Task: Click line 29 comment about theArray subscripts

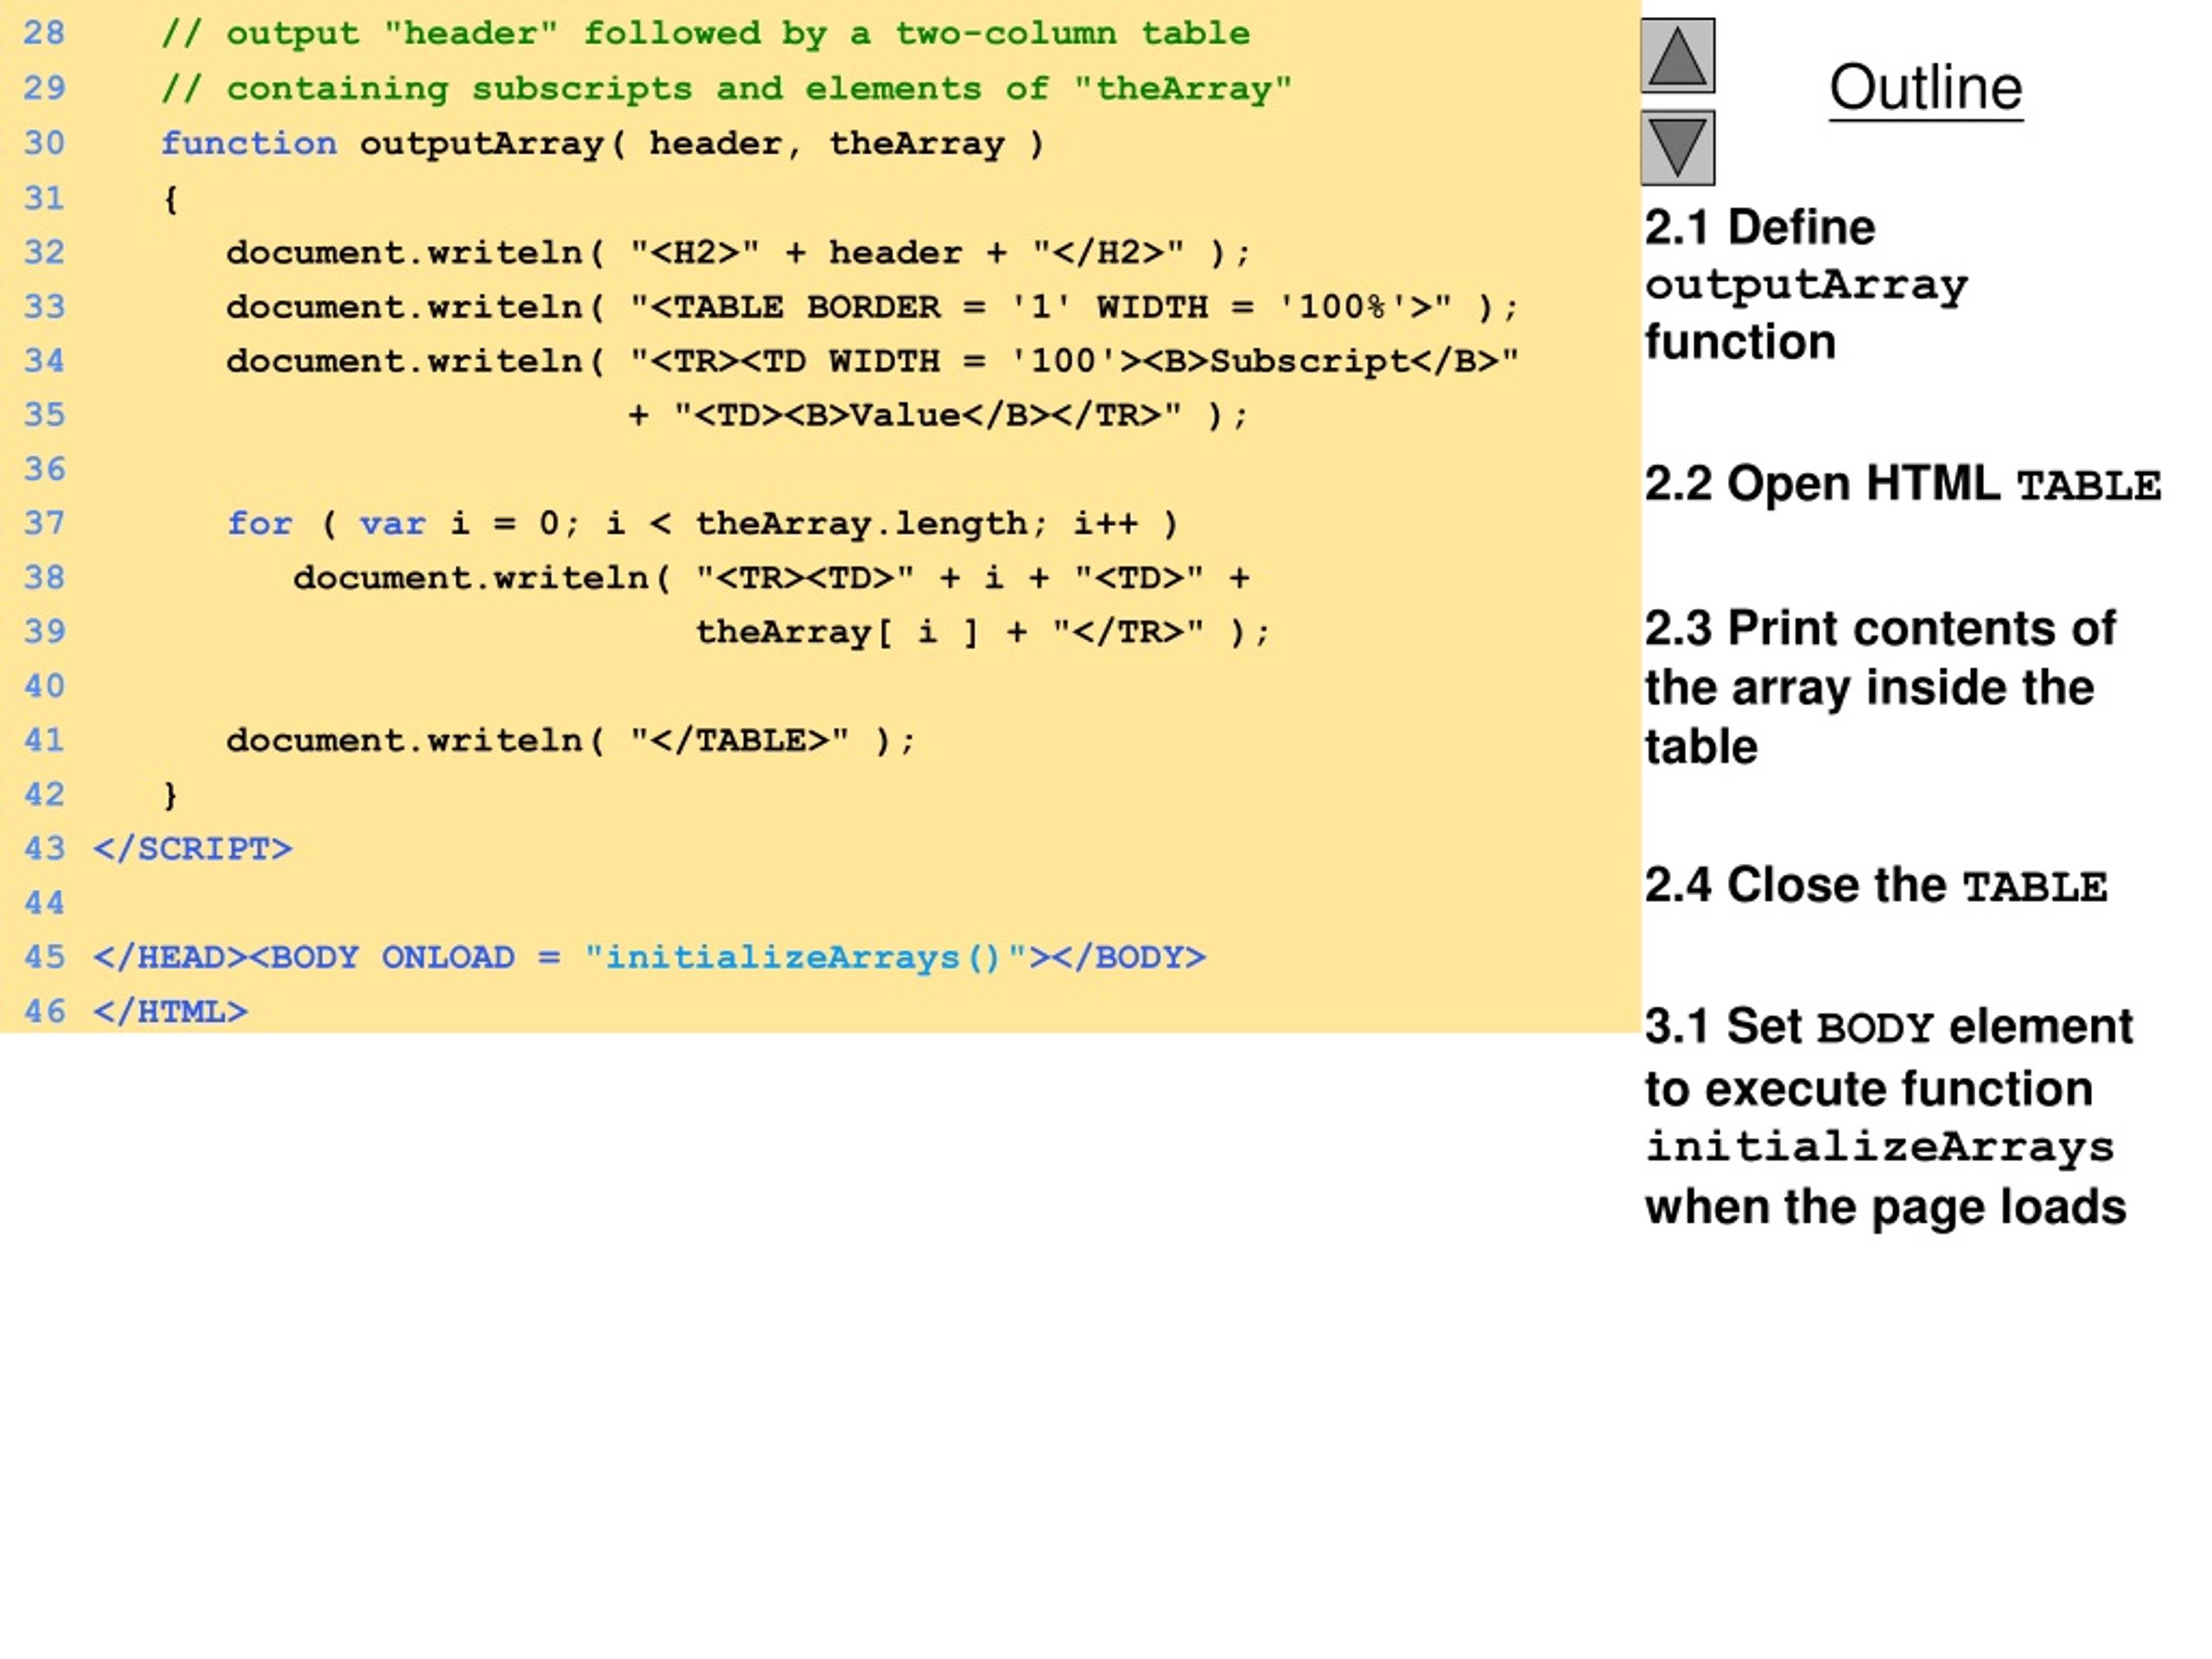Action: tap(726, 88)
